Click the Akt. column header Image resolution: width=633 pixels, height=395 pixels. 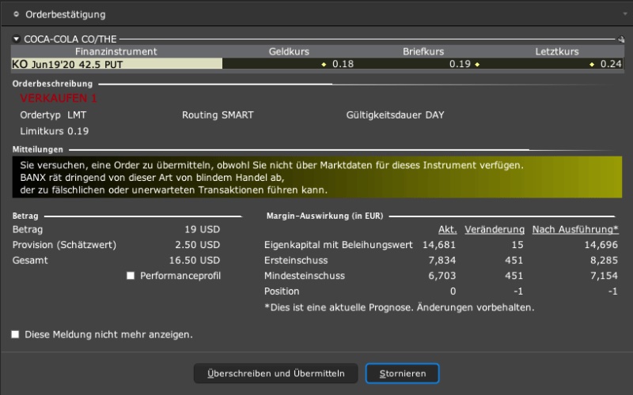pos(447,229)
